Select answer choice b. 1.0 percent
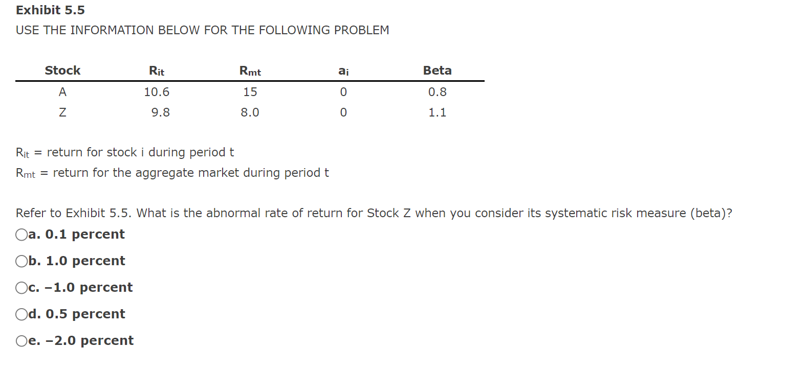This screenshot has height=371, width=785. click(x=21, y=261)
